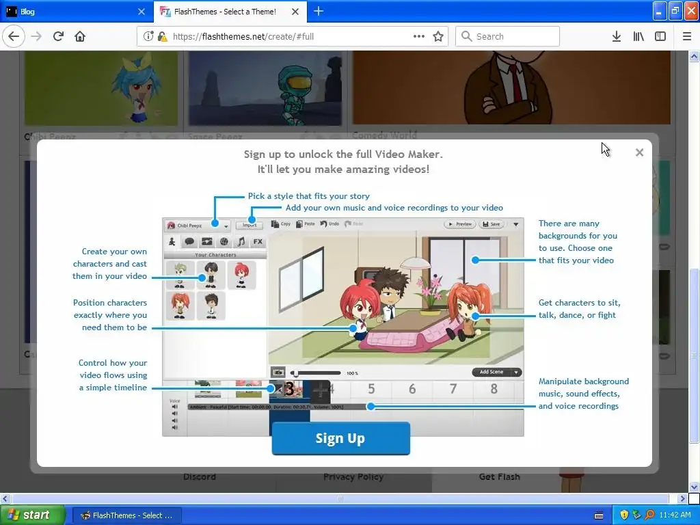700x525 pixels.
Task: Click the horizontal scrollbar left arrow
Action: coord(5,498)
